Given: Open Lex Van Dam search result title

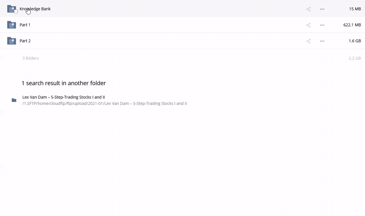Looking at the screenshot, I should coord(63,97).
